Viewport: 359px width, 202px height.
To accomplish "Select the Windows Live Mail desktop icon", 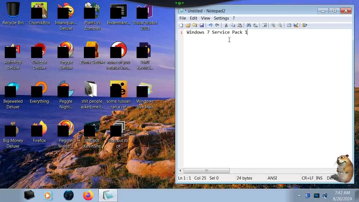I will tap(145, 95).
